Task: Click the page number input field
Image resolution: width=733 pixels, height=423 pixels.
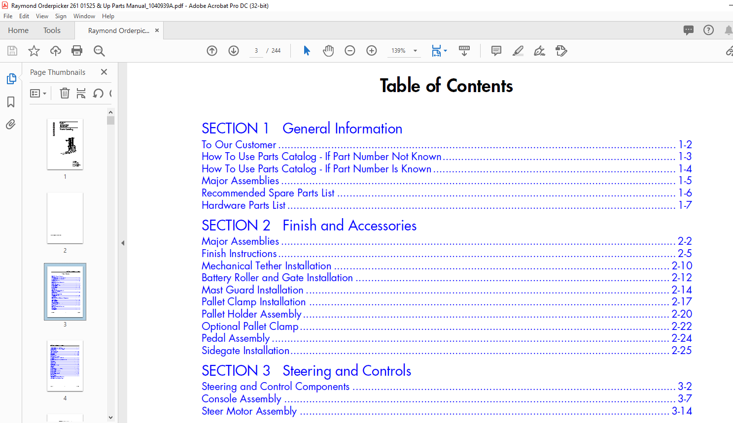Action: pos(256,51)
